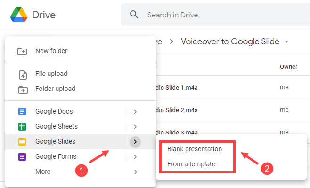Expand the Google Sheets submenu arrow

coord(135,127)
